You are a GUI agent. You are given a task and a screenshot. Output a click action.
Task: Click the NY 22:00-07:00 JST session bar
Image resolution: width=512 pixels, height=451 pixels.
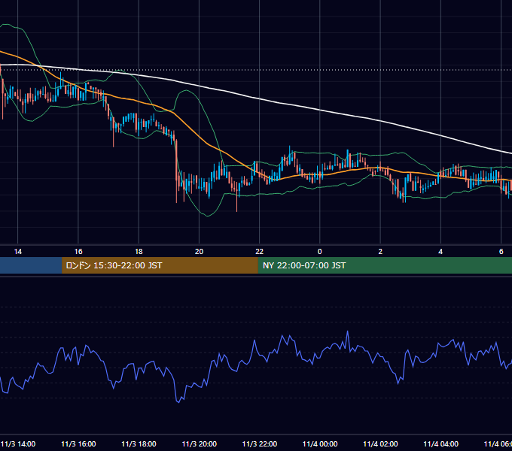pyautogui.click(x=385, y=265)
